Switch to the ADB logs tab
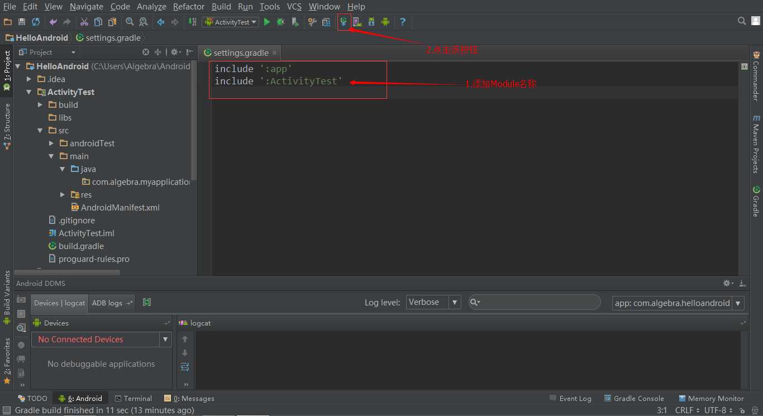Image resolution: width=763 pixels, height=416 pixels. (107, 303)
